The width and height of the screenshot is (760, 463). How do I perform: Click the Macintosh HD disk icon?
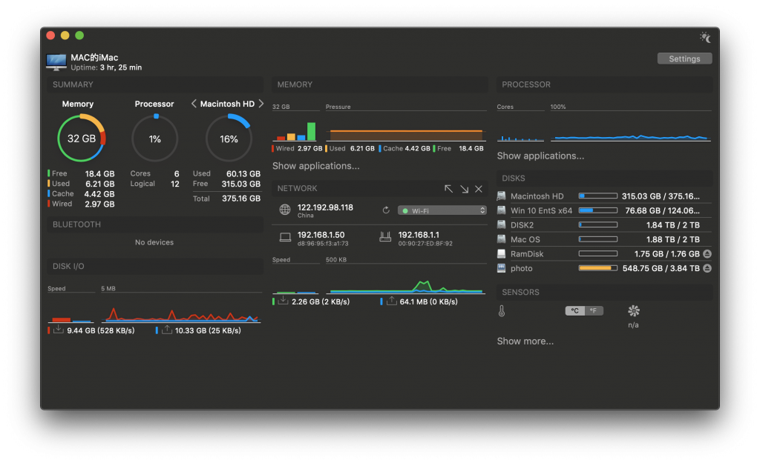pos(501,196)
